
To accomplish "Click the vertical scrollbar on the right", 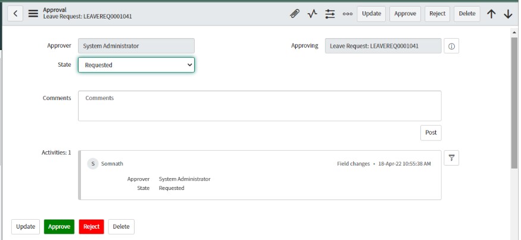I will [x=514, y=101].
